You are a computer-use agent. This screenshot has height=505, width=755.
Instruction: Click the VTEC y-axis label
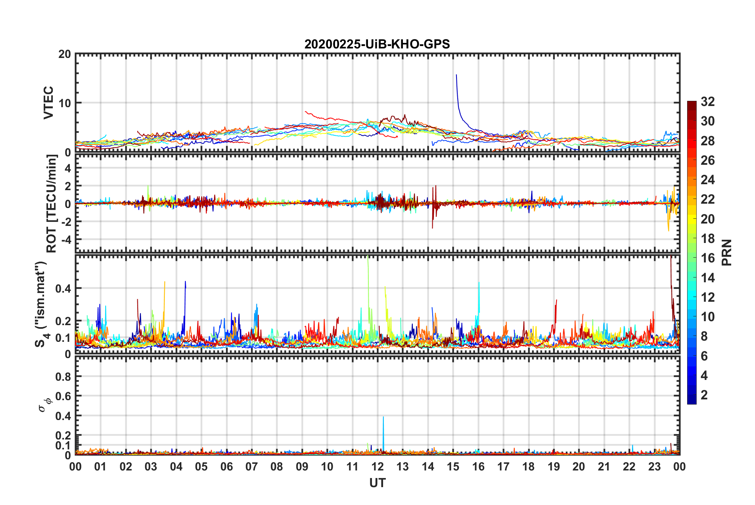tap(48, 103)
